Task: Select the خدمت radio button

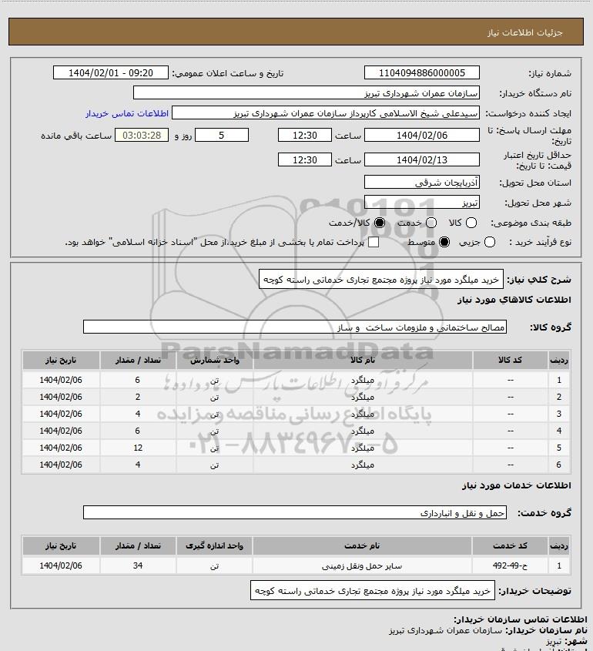Action: click(x=431, y=223)
